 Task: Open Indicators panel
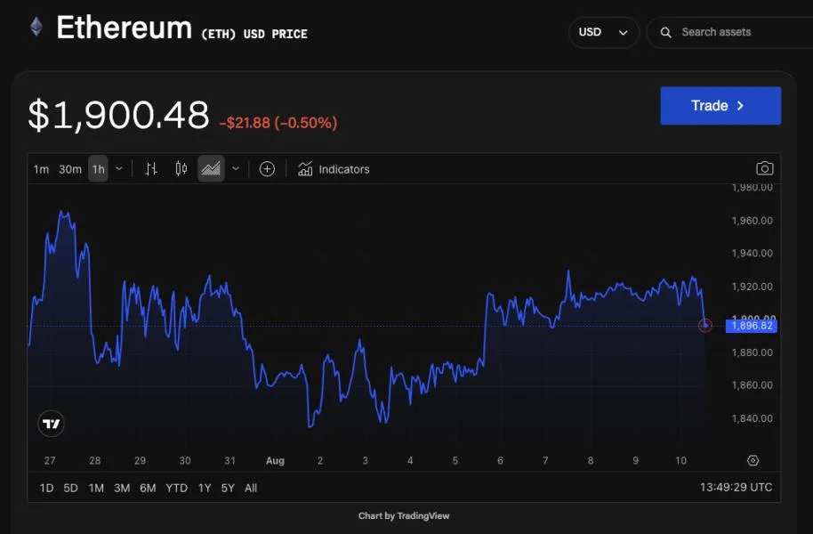(334, 169)
